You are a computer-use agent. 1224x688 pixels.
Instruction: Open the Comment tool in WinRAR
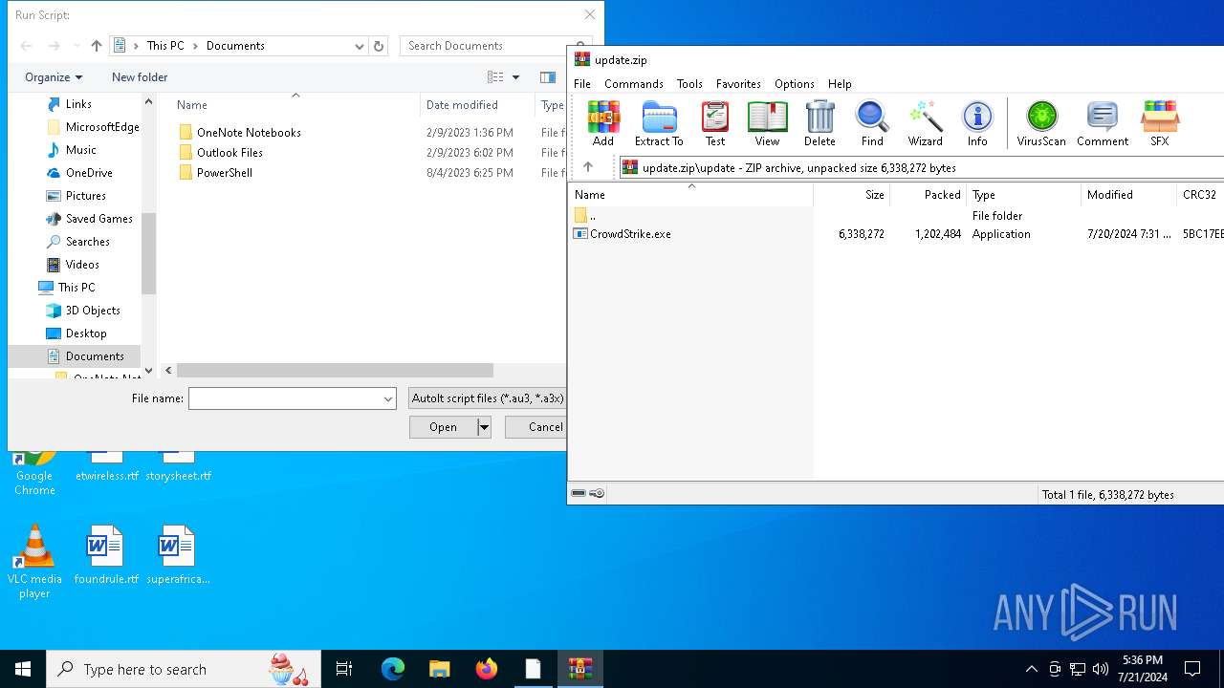pos(1103,124)
